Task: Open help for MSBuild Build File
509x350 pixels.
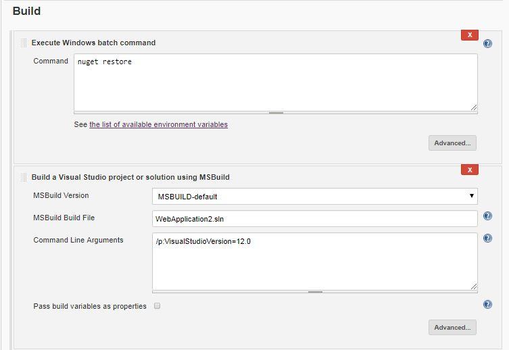Action: (487, 216)
